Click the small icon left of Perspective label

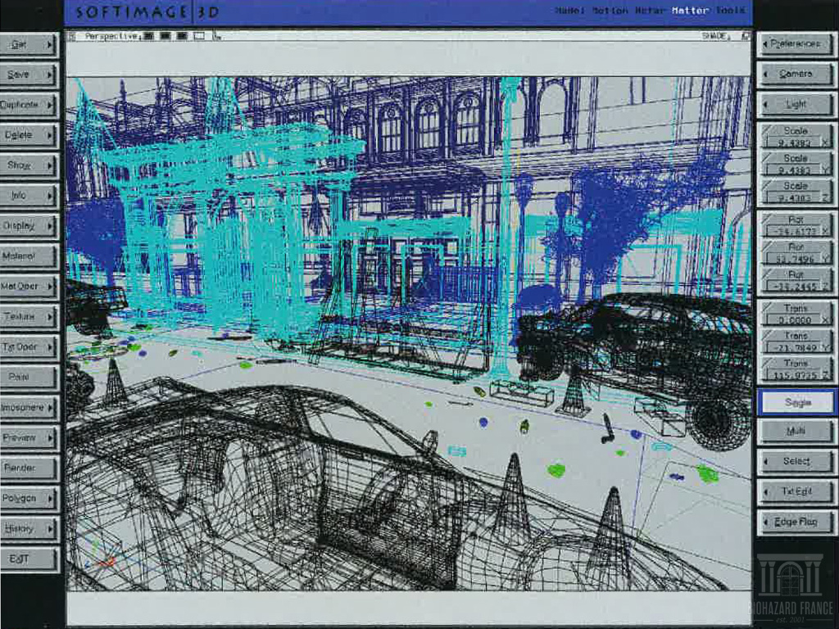(72, 36)
